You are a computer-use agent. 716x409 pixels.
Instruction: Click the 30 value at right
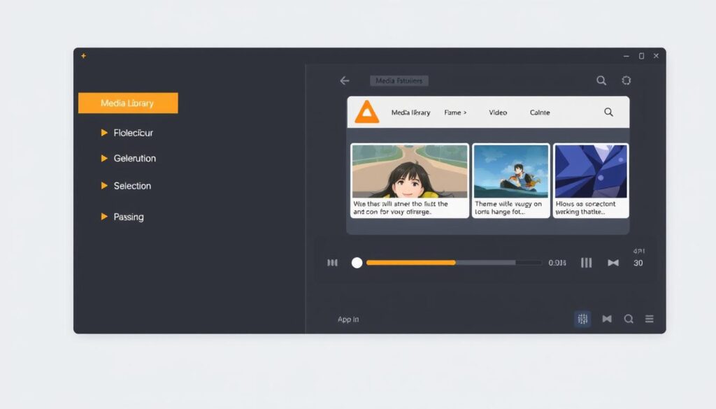pos(638,263)
